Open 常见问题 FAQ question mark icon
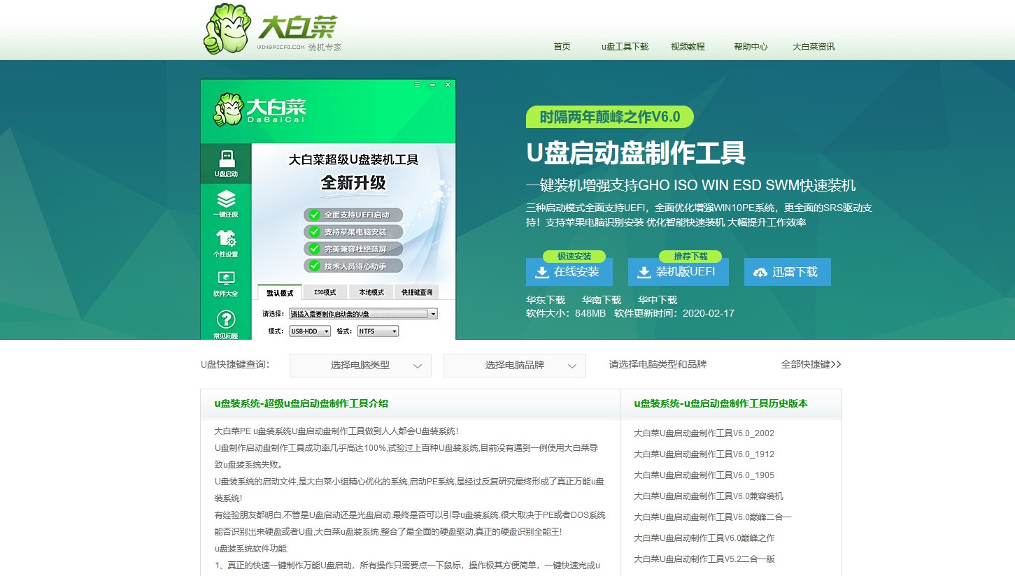Image resolution: width=1015 pixels, height=576 pixels. click(x=225, y=319)
